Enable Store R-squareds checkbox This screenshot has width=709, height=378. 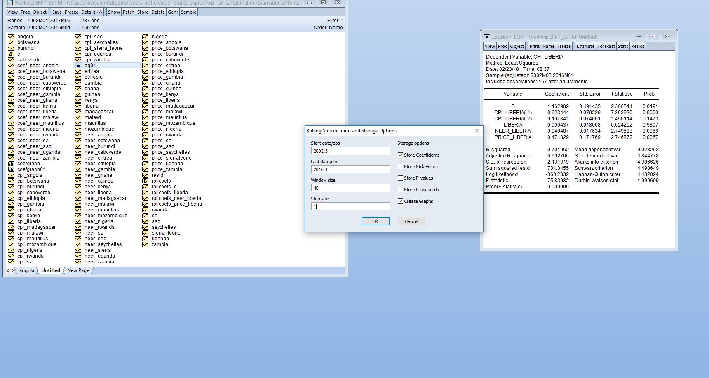point(400,190)
